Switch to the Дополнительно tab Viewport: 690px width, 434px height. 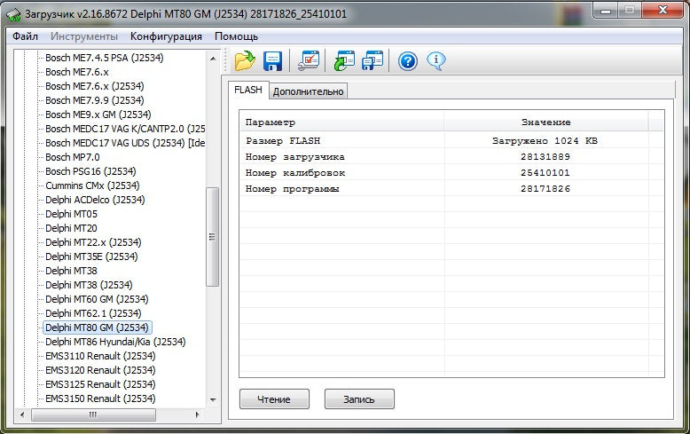tap(309, 91)
